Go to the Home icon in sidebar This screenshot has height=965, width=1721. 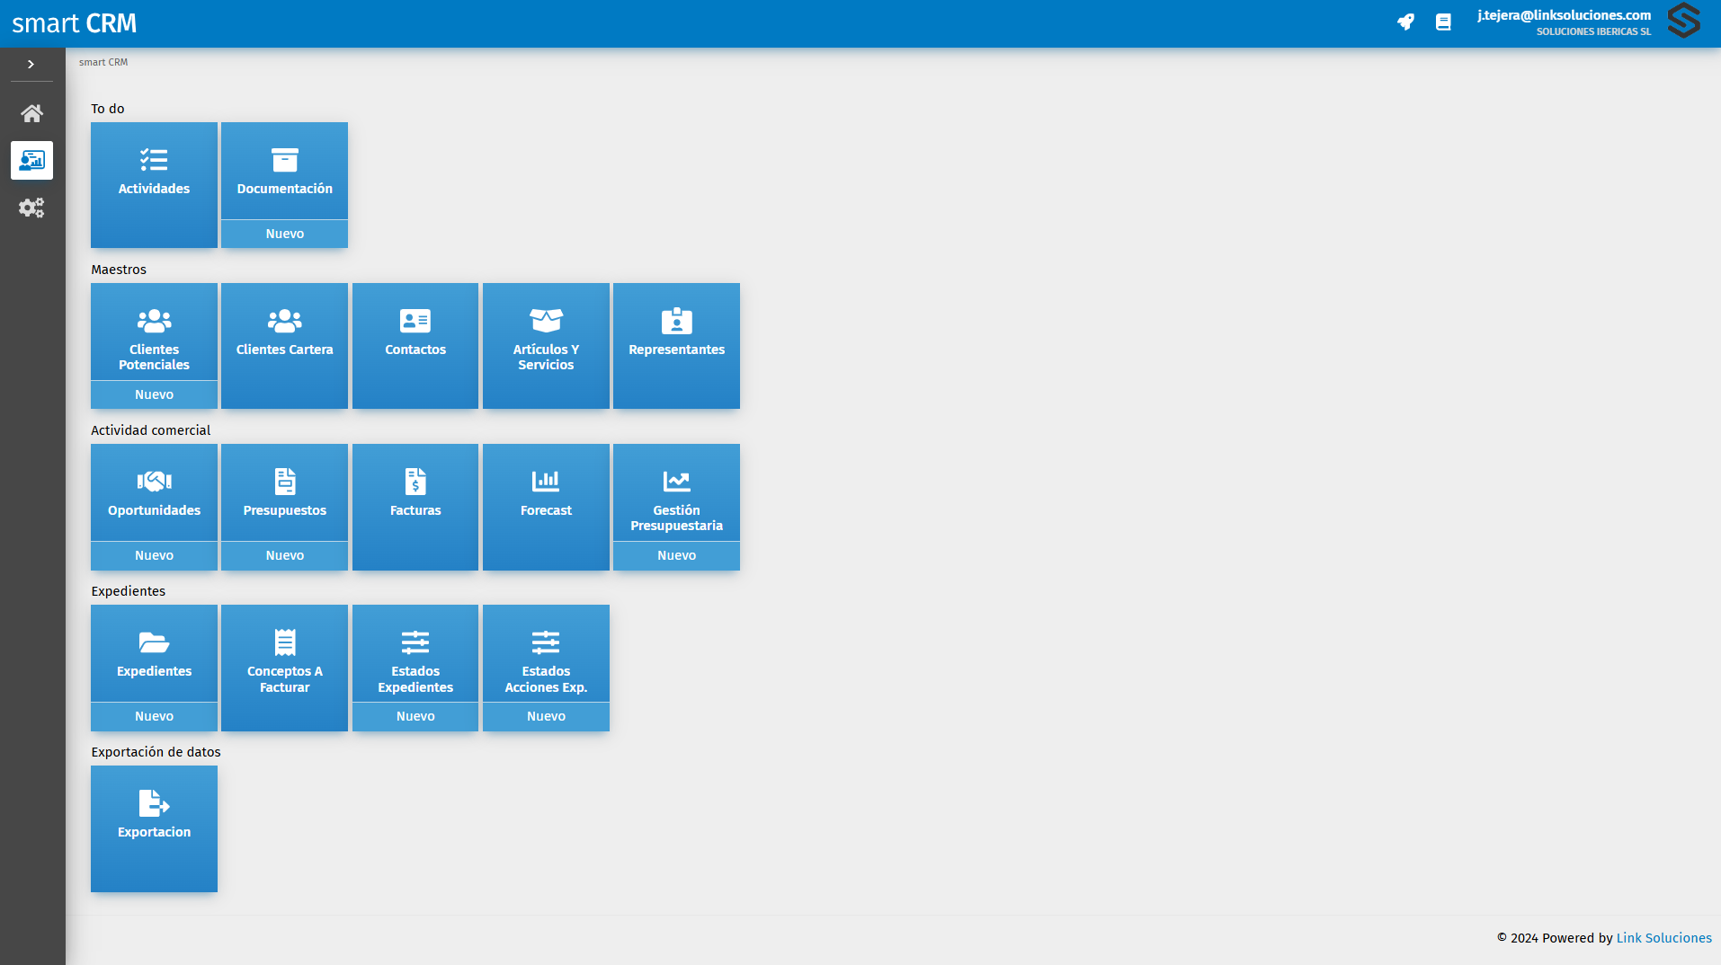point(31,113)
